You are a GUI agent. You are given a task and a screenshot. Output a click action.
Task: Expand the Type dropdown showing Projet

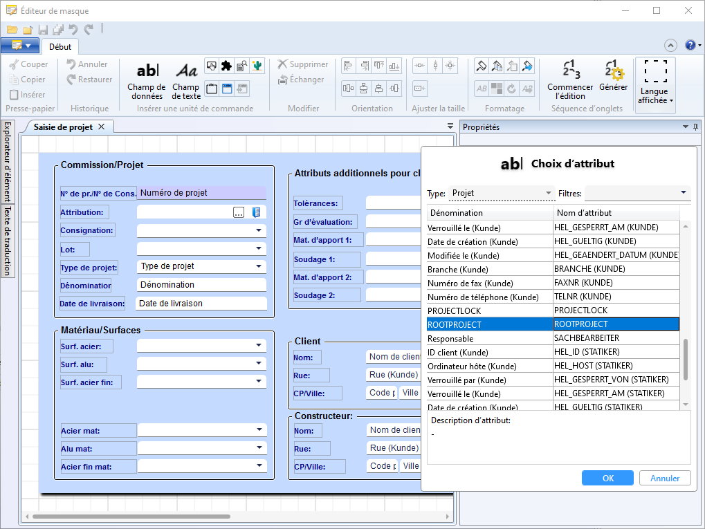pyautogui.click(x=549, y=193)
